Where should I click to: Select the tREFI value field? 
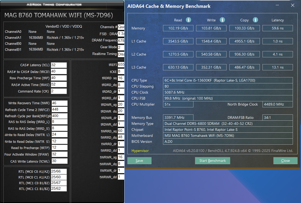click(121, 65)
